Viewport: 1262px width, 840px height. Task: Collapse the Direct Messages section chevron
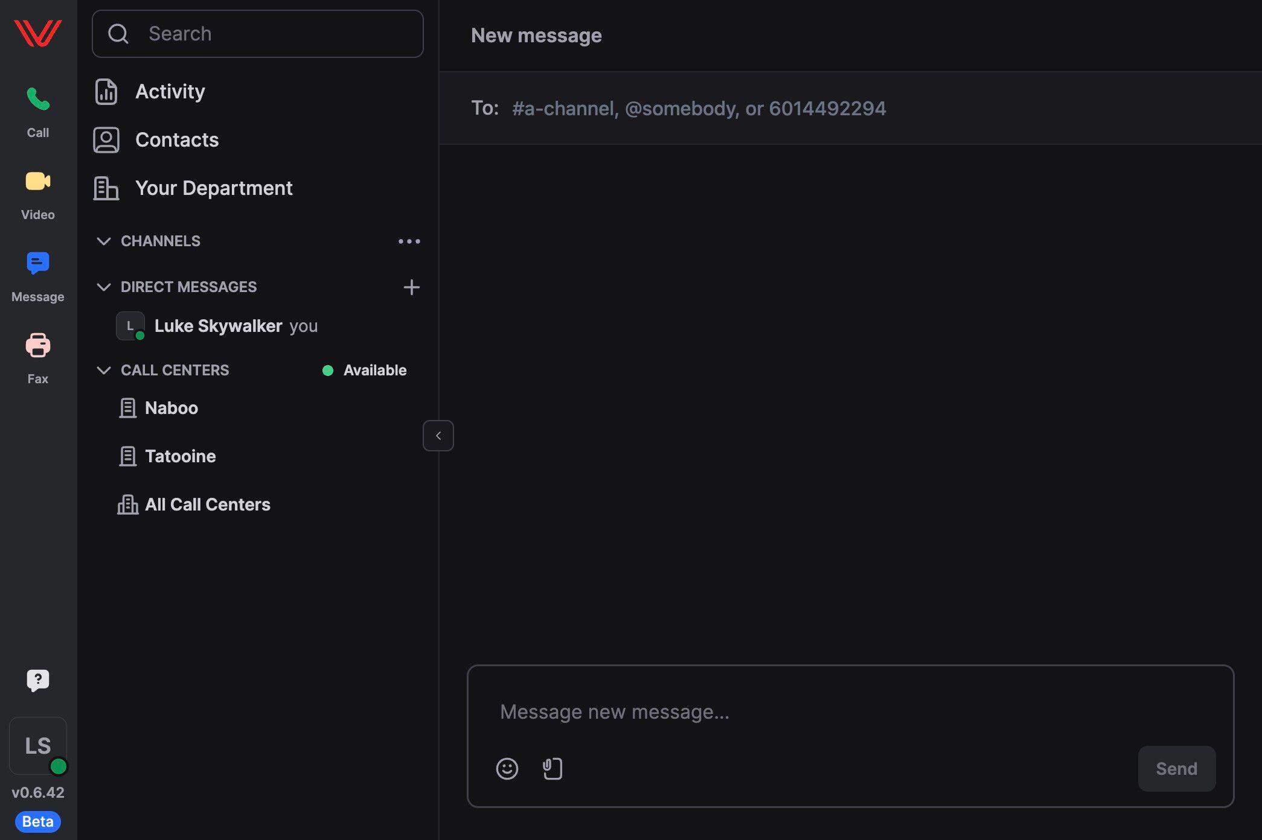[x=104, y=287]
